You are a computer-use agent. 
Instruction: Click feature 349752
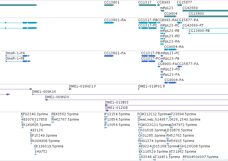[x=36, y=154]
